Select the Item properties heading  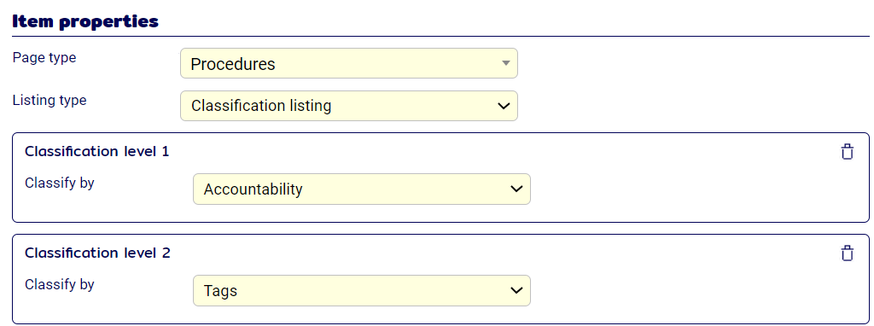tap(85, 21)
